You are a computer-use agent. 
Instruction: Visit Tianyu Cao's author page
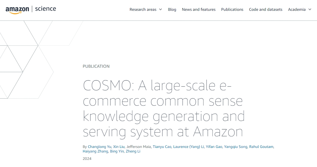tap(162, 147)
